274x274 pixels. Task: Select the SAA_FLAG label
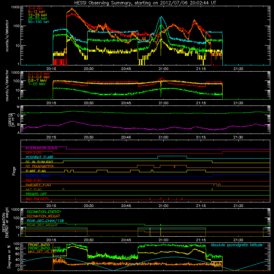(34, 180)
